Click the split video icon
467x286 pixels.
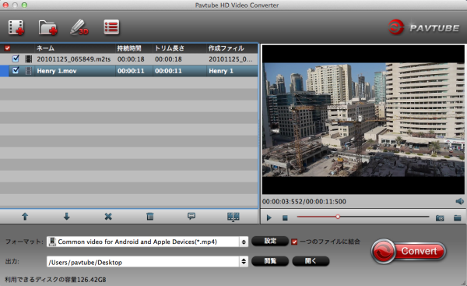tap(233, 217)
